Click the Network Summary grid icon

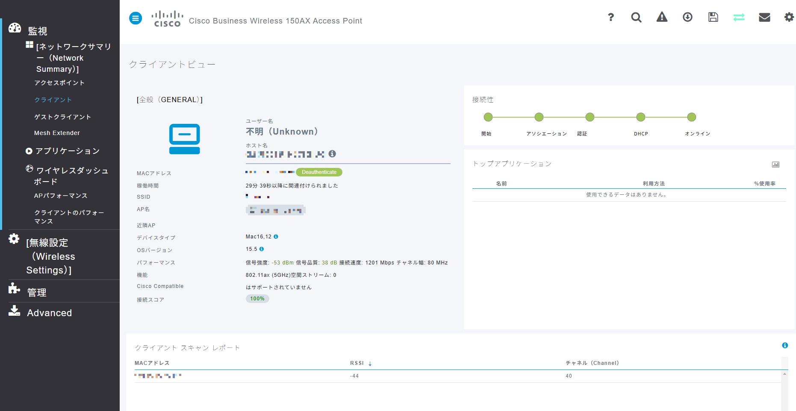(29, 44)
